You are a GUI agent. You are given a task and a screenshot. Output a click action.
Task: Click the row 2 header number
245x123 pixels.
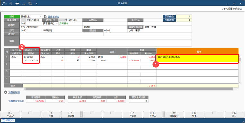7,66
